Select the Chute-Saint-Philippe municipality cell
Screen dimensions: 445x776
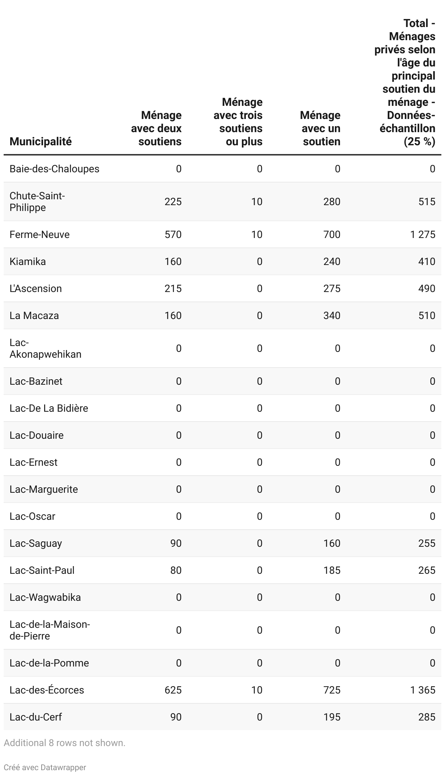(37, 201)
